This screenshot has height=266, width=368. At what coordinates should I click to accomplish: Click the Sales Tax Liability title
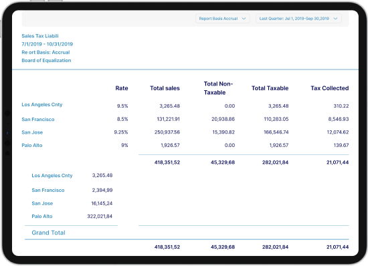pos(40,36)
